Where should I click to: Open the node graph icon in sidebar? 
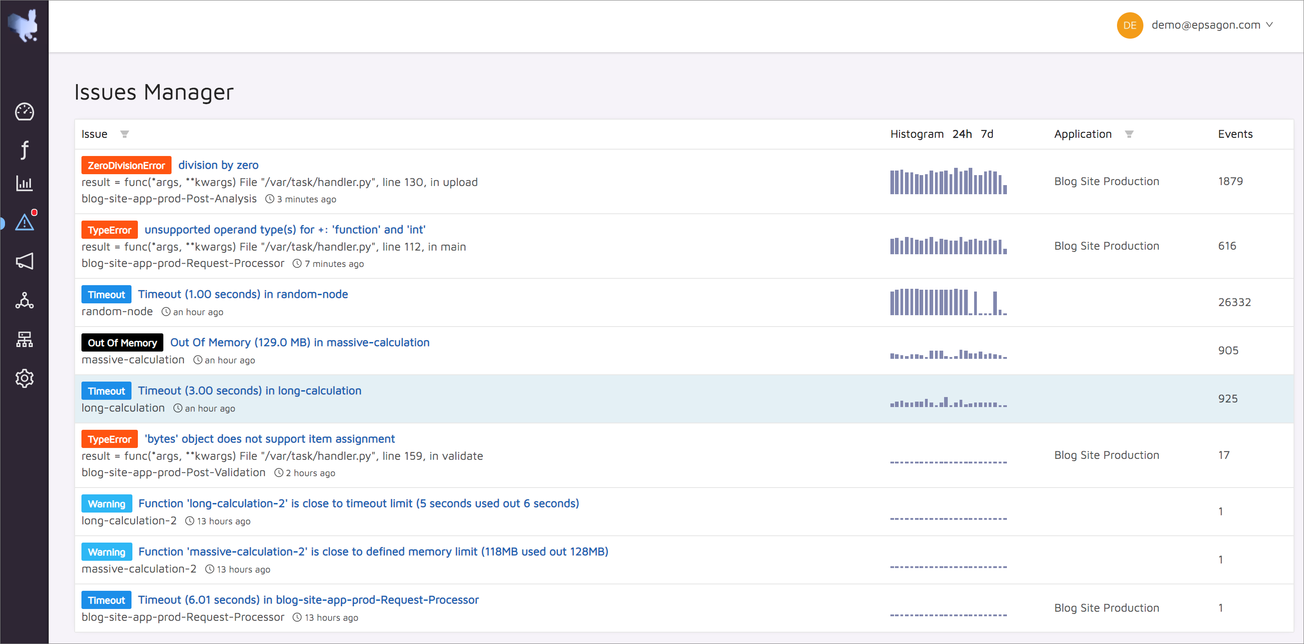[x=24, y=301]
